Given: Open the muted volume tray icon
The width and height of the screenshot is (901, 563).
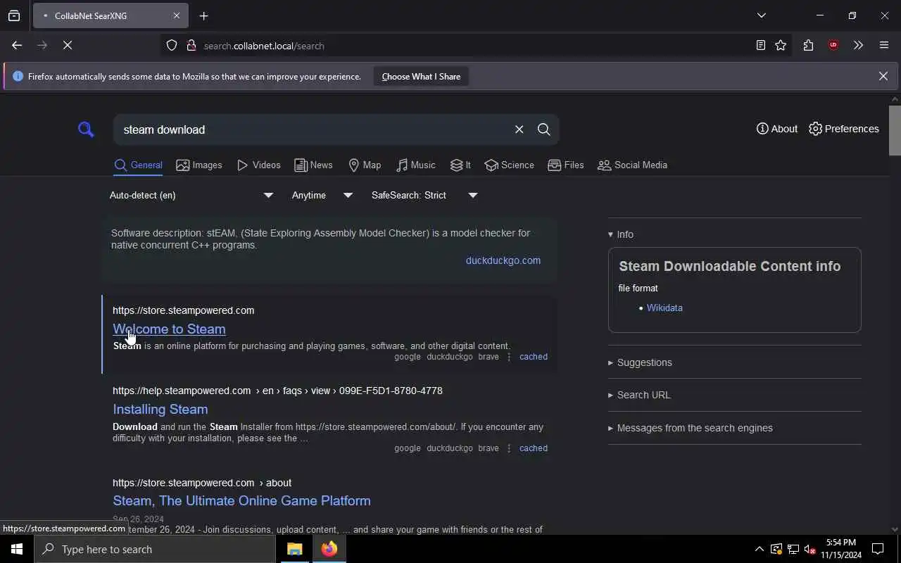Looking at the screenshot, I should pos(810,549).
